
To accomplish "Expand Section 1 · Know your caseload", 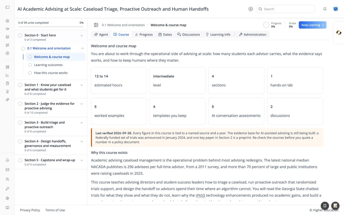I will click(x=82, y=85).
